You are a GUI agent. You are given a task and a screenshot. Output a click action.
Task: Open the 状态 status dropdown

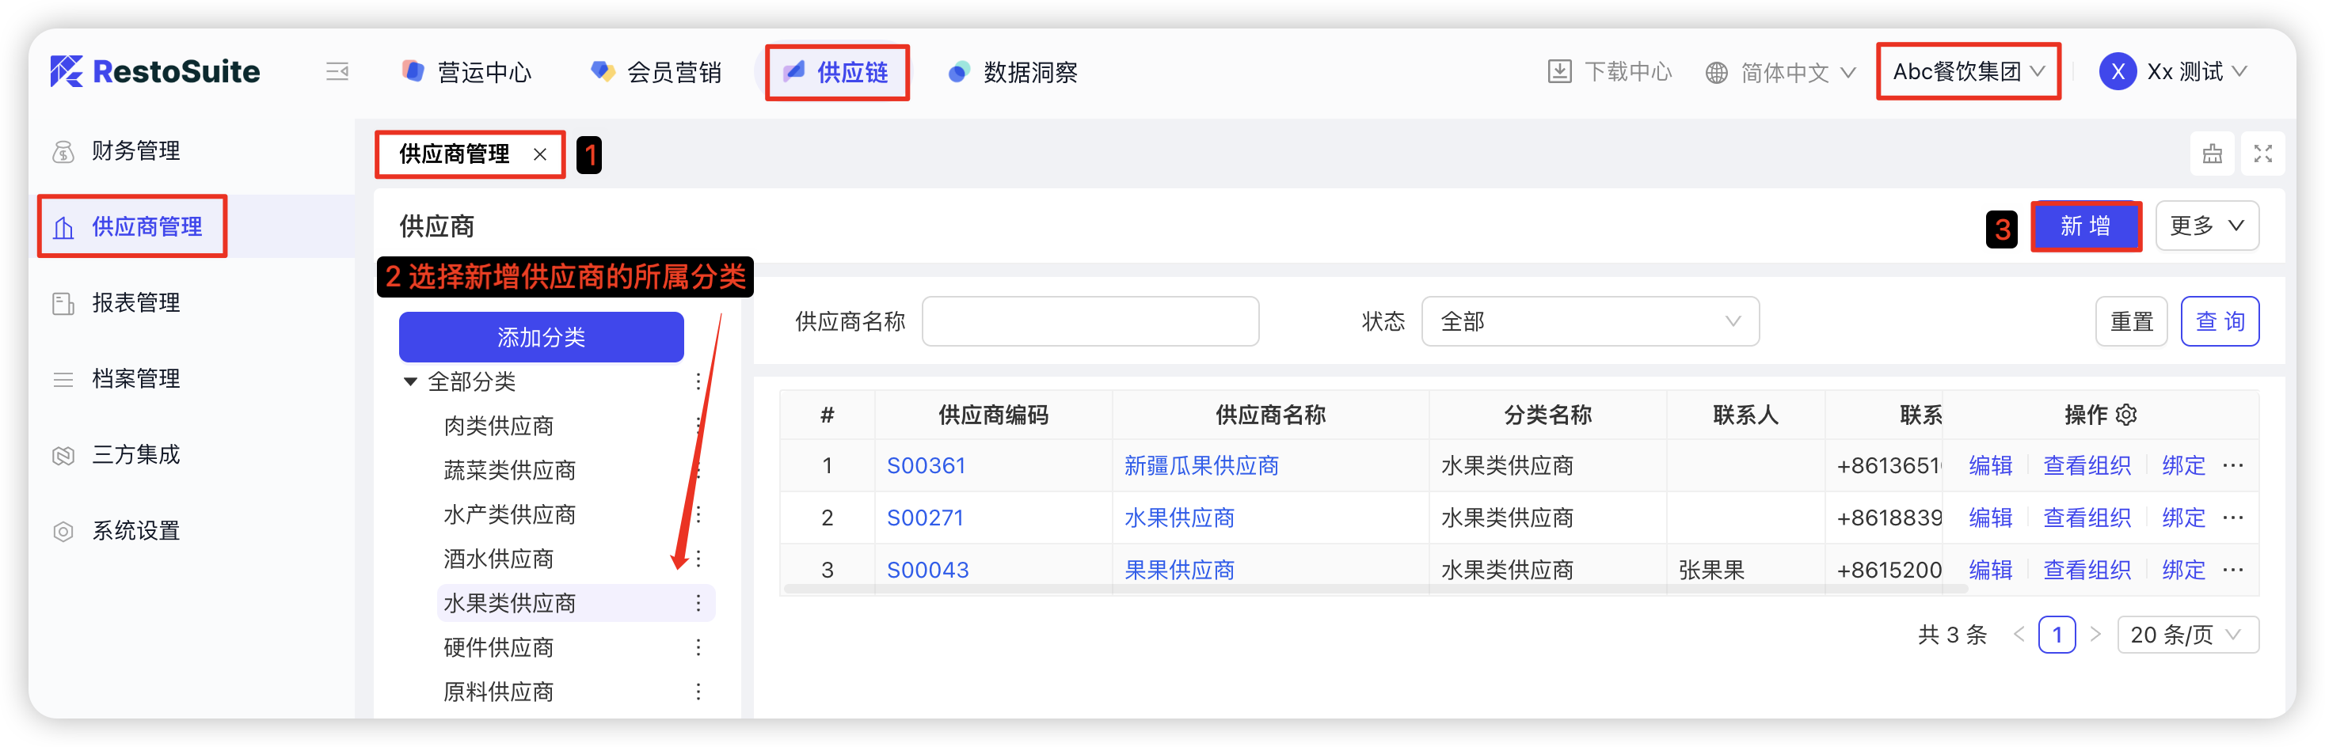pyautogui.click(x=1589, y=322)
